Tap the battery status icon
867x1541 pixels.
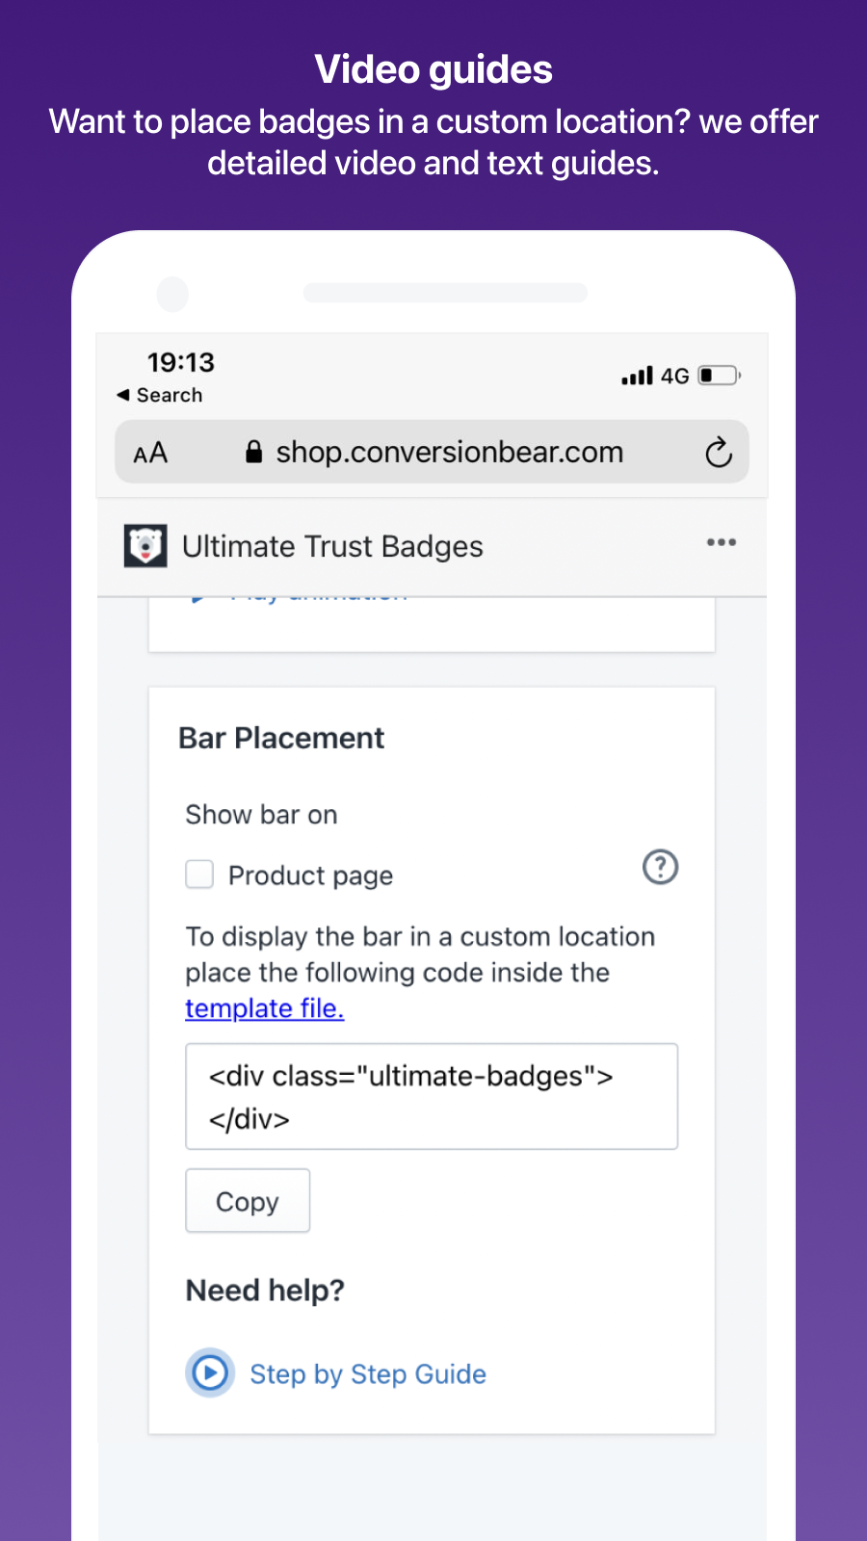click(720, 375)
